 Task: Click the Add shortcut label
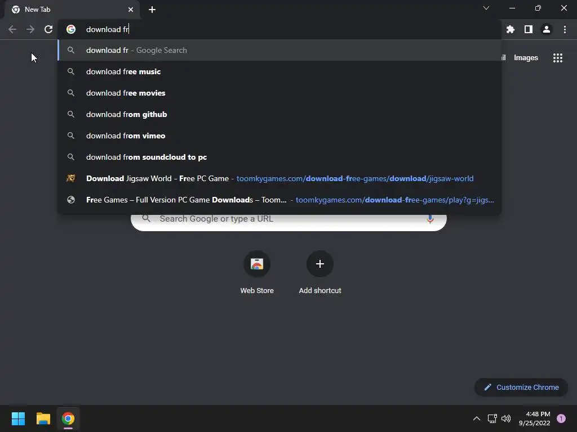(320, 291)
